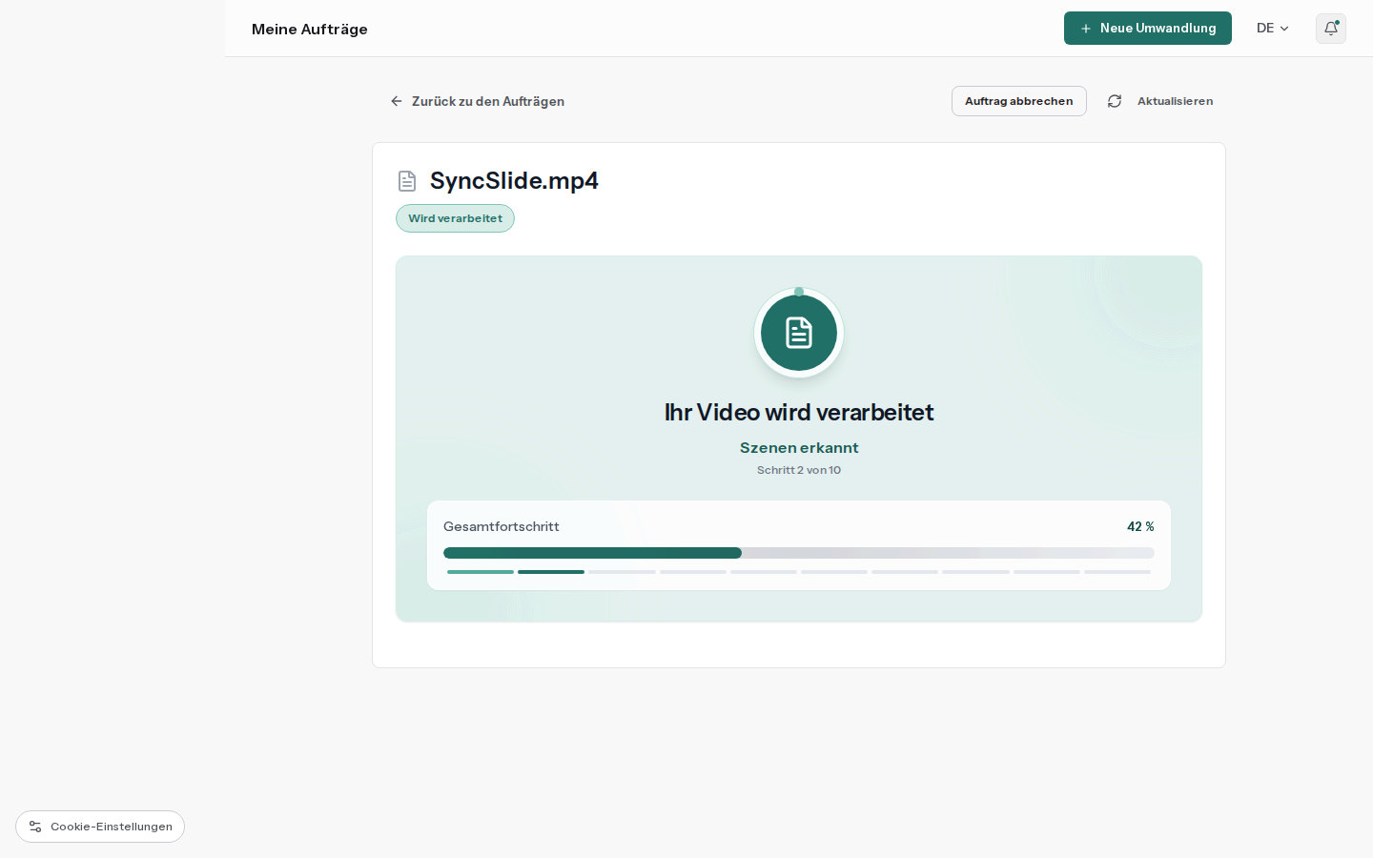Click the Gesamtfortschritt label
The height and width of the screenshot is (858, 1373).
pyautogui.click(x=502, y=526)
